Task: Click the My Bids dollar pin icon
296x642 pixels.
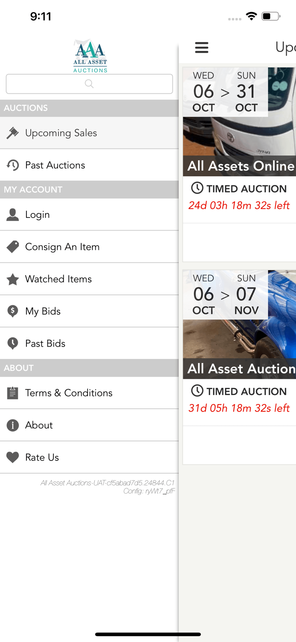Action: pos(13,311)
